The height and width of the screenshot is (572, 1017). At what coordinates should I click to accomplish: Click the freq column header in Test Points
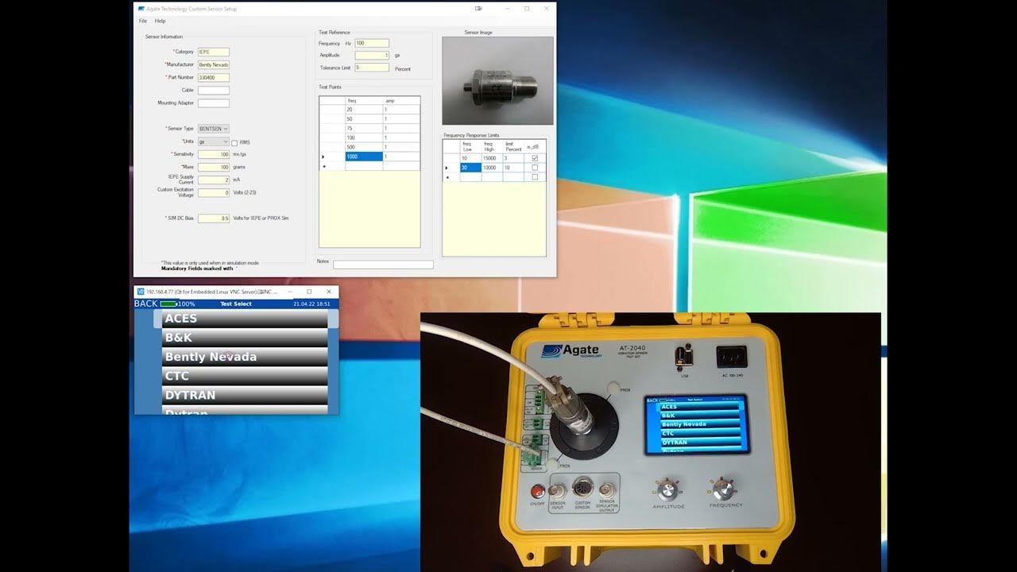click(x=364, y=101)
